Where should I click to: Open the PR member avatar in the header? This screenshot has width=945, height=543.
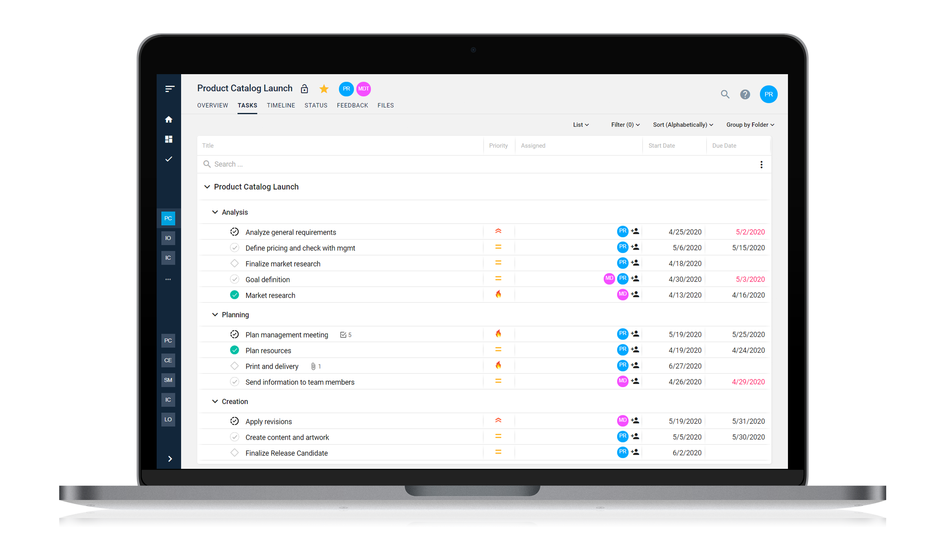(x=346, y=89)
